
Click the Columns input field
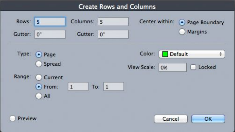point(113,22)
